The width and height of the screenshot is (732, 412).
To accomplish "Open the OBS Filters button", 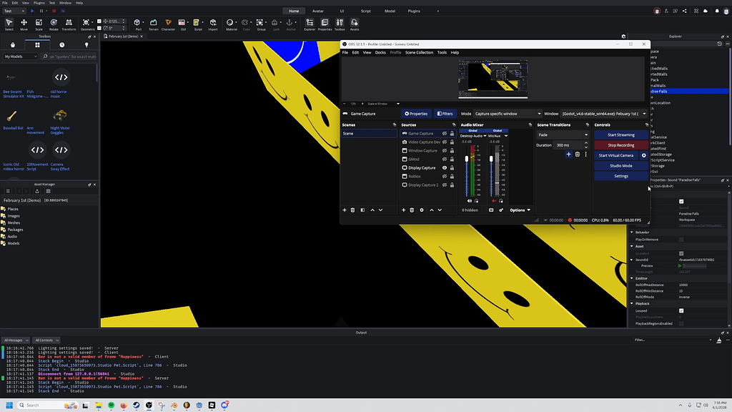I will pyautogui.click(x=445, y=114).
